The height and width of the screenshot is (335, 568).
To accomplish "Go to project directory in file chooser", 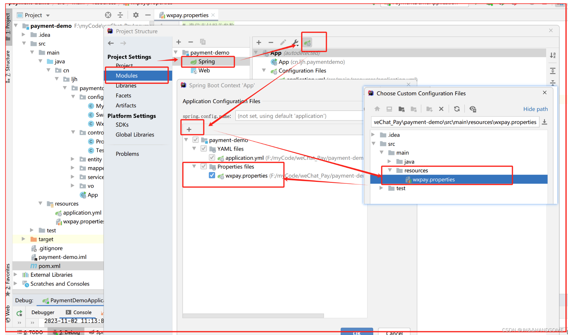I will 401,109.
